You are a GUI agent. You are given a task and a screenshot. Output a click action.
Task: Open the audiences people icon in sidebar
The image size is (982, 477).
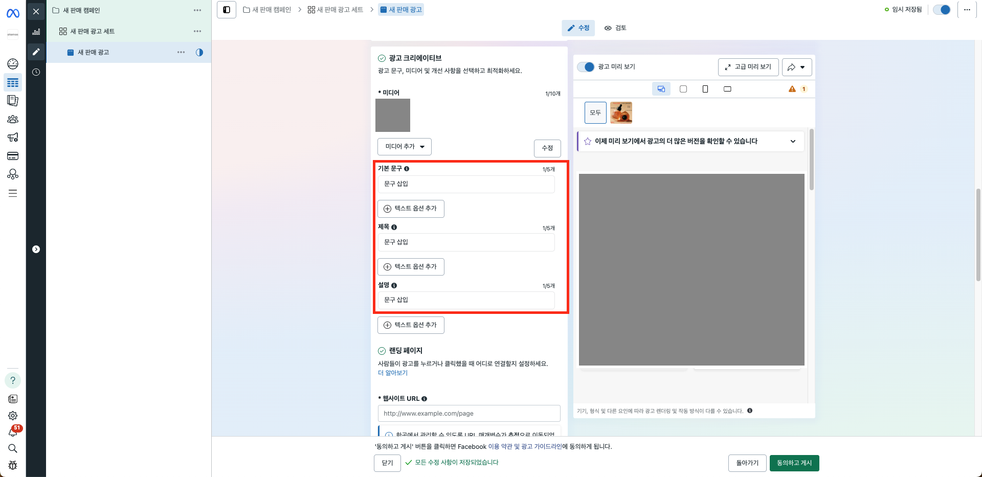click(x=13, y=119)
